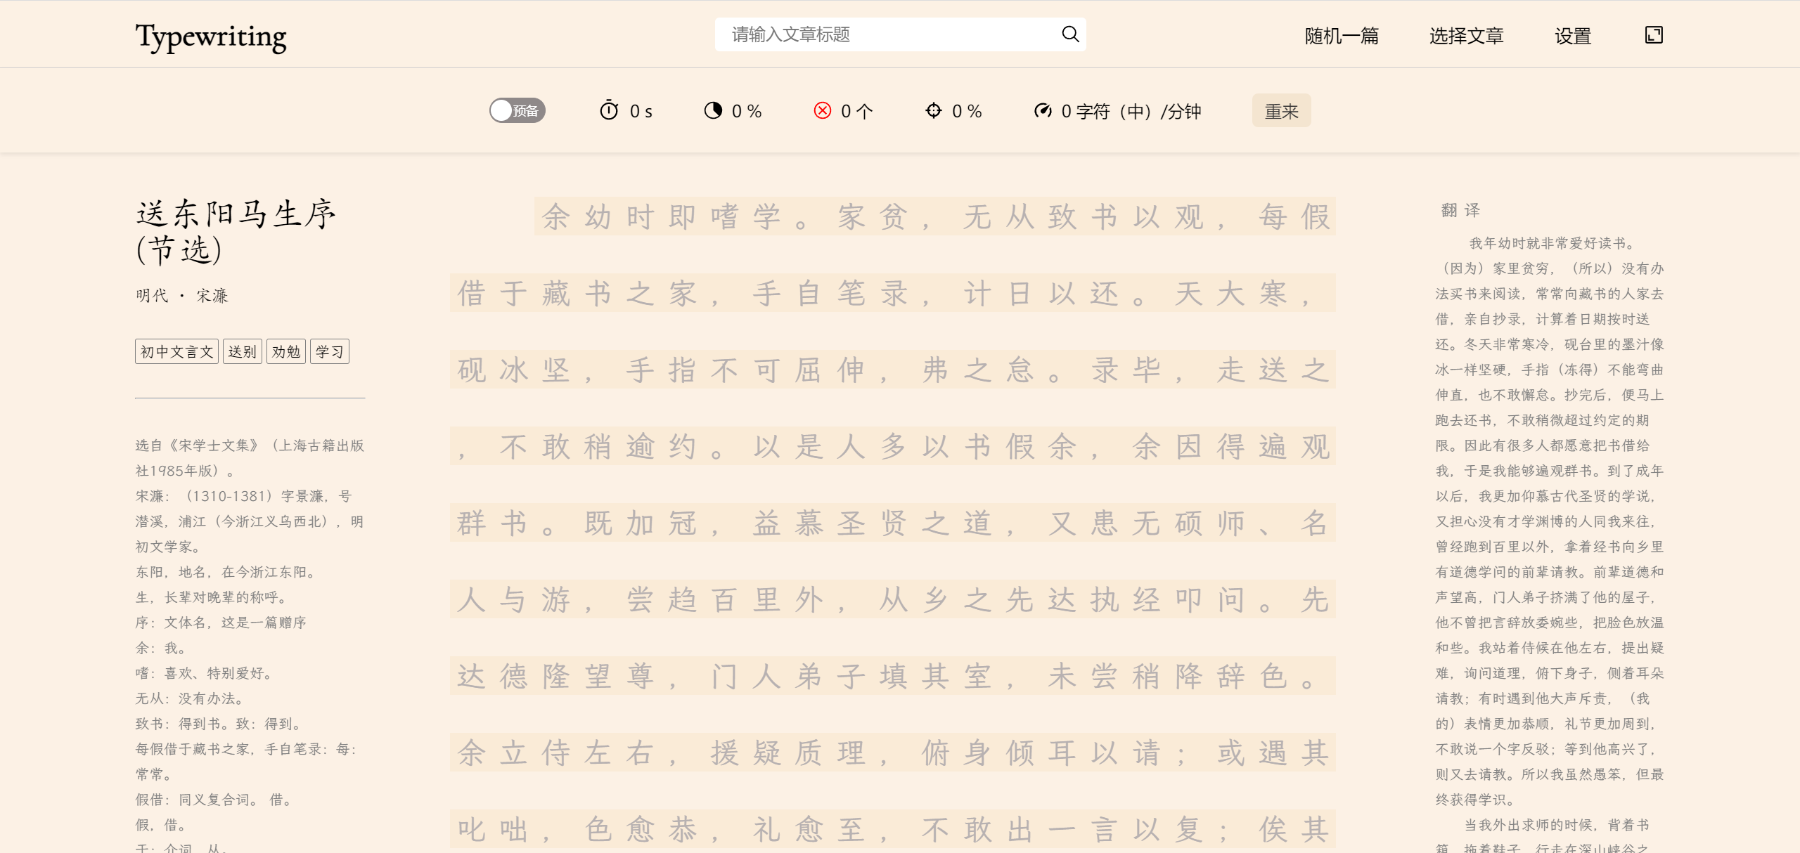This screenshot has width=1800, height=853.
Task: Select the 初中文言文 tag
Action: tap(176, 351)
